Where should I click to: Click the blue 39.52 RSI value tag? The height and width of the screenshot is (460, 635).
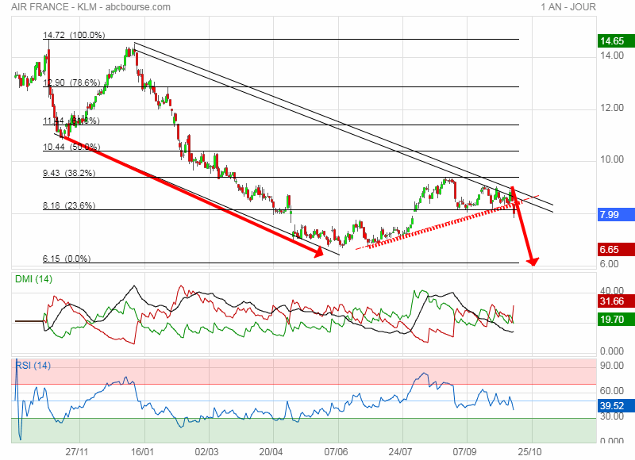pos(613,406)
